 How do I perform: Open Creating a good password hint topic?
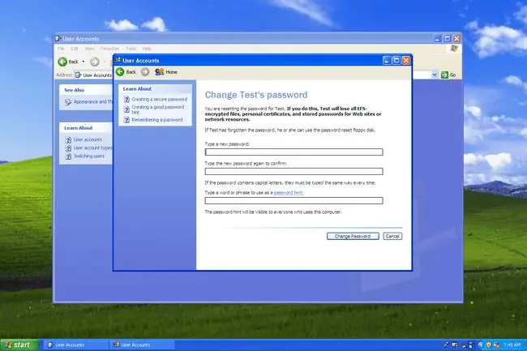[157, 109]
